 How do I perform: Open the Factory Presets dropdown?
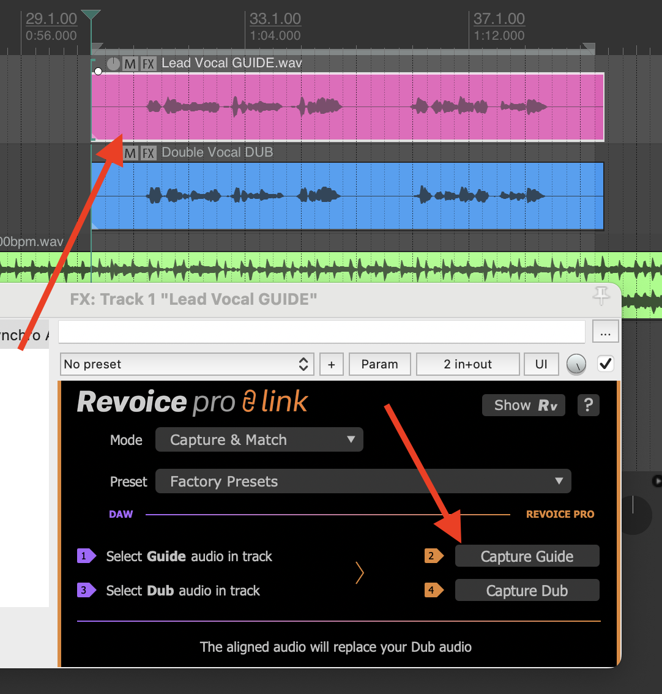point(363,482)
